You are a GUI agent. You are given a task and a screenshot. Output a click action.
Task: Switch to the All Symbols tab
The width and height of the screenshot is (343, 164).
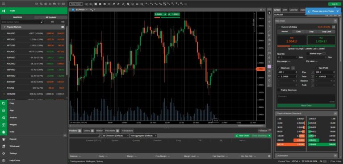(x=51, y=17)
